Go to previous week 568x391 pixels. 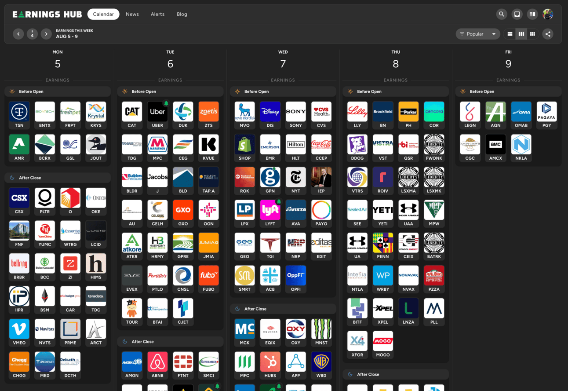[x=18, y=34]
